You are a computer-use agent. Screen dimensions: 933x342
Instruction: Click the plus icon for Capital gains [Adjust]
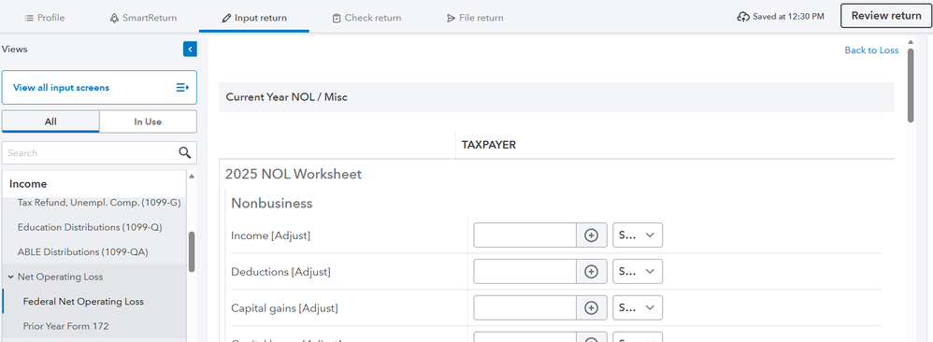(591, 308)
